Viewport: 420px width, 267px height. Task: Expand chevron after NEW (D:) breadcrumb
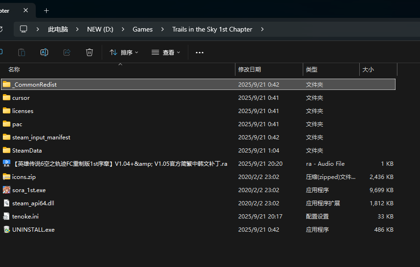[x=123, y=29]
